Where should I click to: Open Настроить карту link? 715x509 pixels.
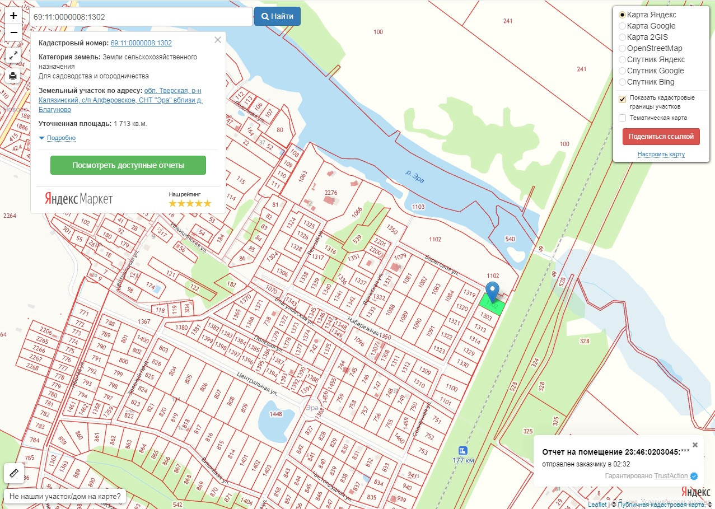(661, 154)
